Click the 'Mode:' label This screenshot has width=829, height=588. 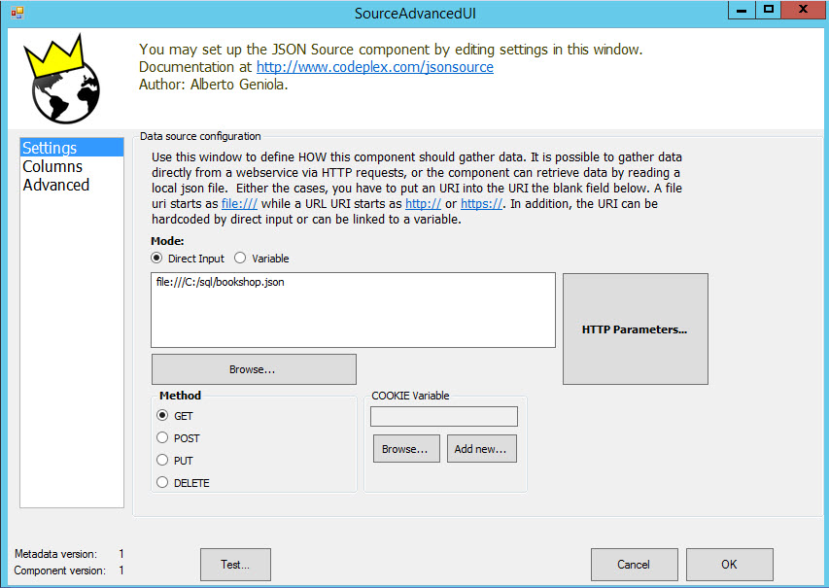point(167,241)
